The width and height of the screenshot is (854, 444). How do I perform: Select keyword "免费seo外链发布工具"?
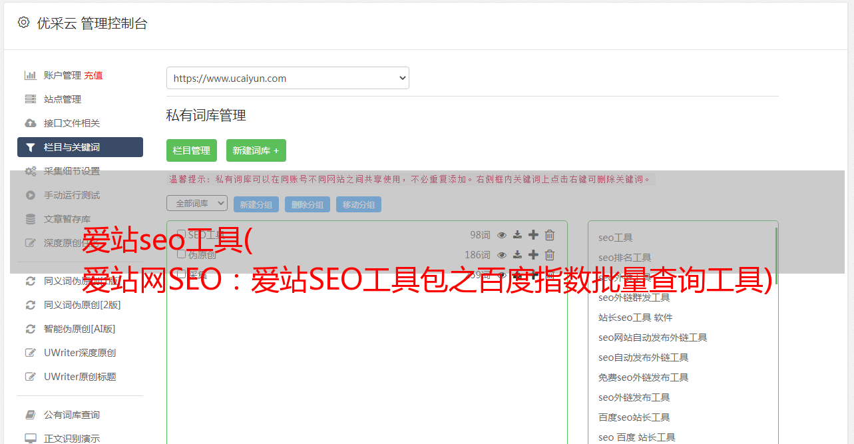pos(644,377)
